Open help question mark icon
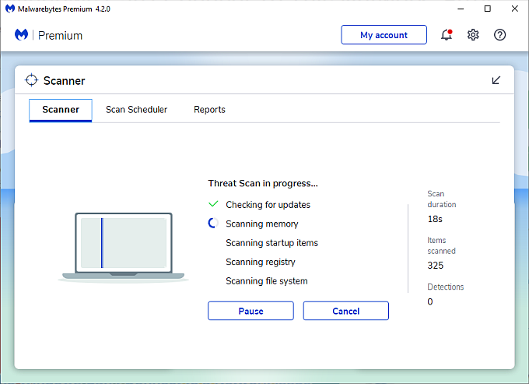529x384 pixels. tap(499, 35)
